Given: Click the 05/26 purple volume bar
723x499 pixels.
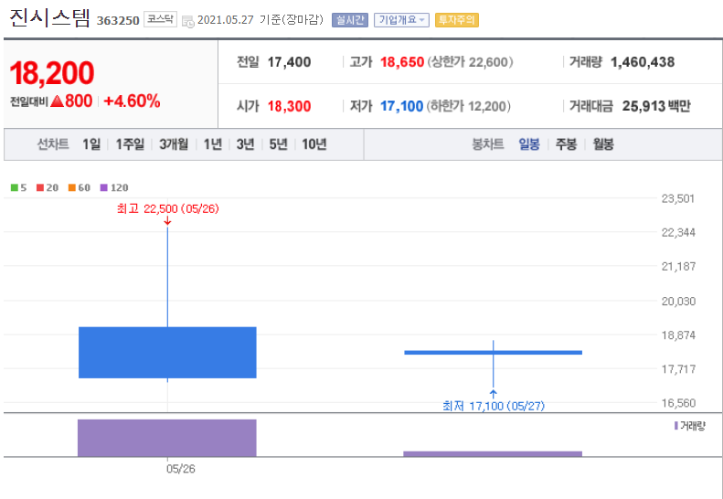Looking at the screenshot, I should click(x=167, y=438).
